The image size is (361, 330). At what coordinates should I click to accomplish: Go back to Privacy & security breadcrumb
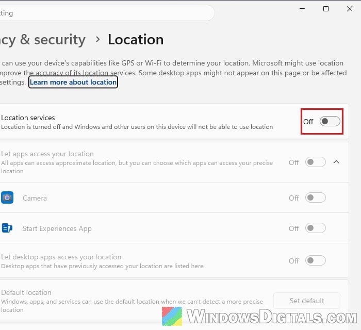pyautogui.click(x=43, y=39)
